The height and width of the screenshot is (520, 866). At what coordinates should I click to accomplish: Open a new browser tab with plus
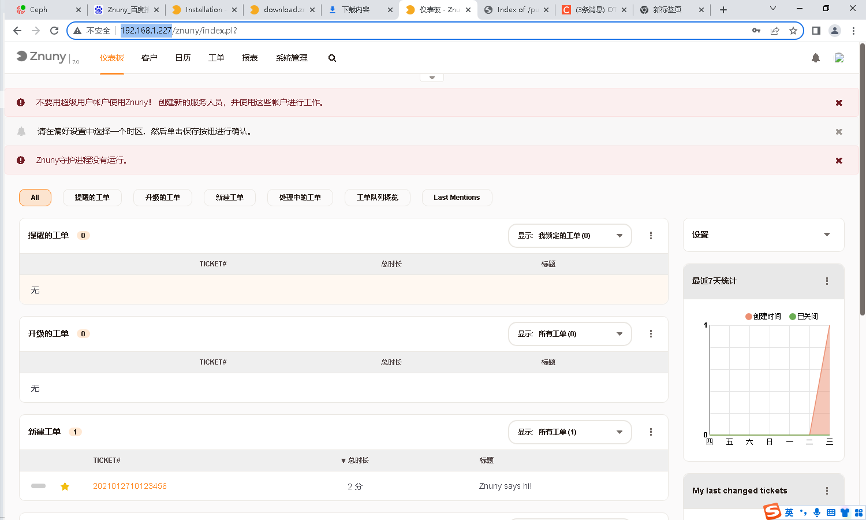tap(723, 10)
